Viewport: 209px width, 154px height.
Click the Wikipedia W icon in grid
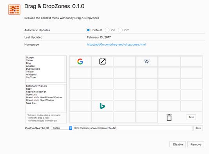coord(147,62)
